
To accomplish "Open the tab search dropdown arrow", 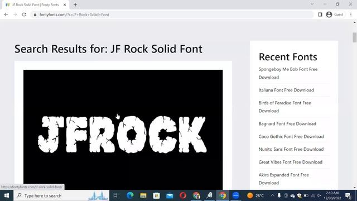I will click(312, 4).
